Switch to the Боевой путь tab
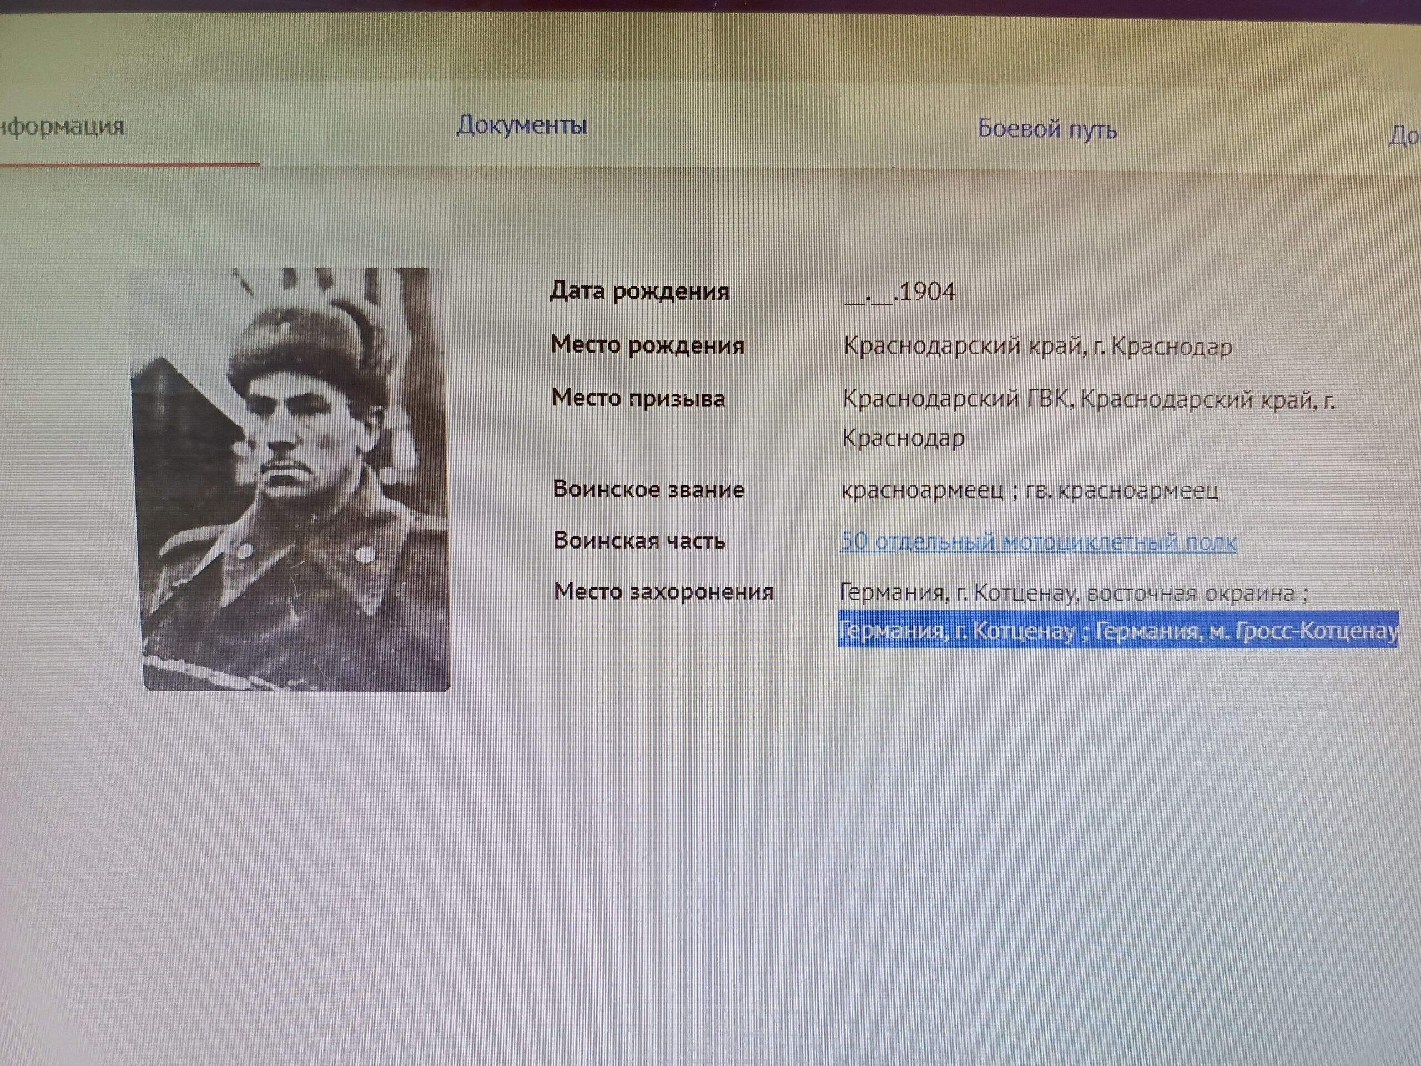Image resolution: width=1421 pixels, height=1066 pixels. tap(1047, 130)
